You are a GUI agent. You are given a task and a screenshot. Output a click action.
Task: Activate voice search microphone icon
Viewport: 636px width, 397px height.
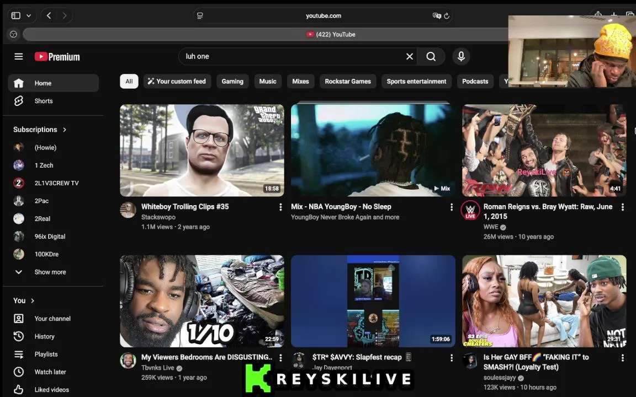pos(461,56)
